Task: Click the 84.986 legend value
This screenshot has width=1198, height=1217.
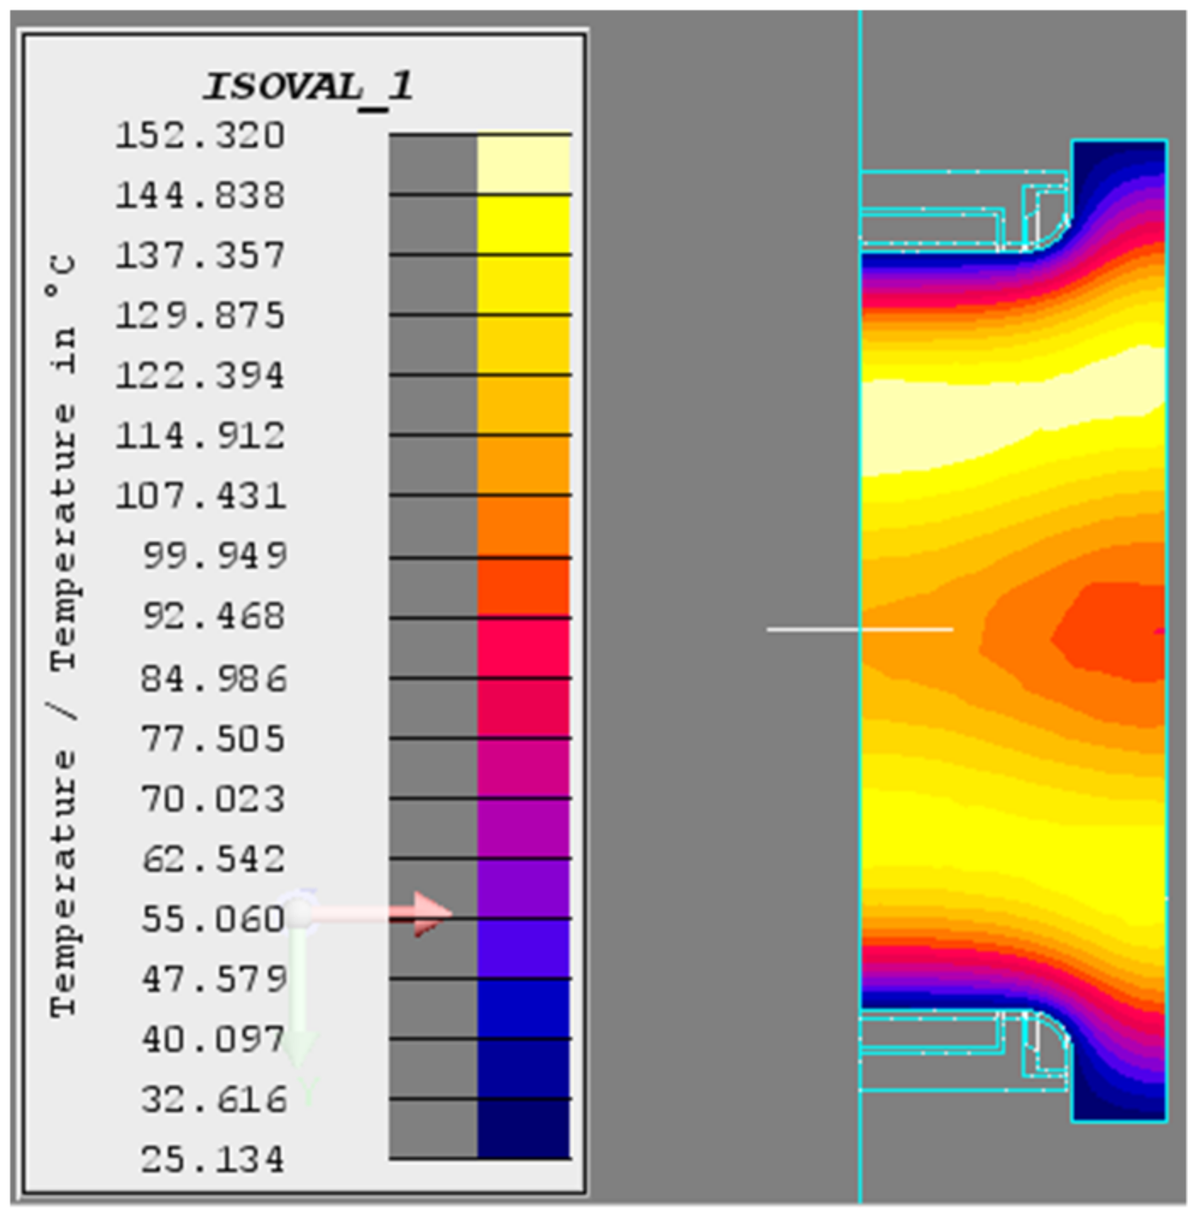Action: (x=214, y=678)
